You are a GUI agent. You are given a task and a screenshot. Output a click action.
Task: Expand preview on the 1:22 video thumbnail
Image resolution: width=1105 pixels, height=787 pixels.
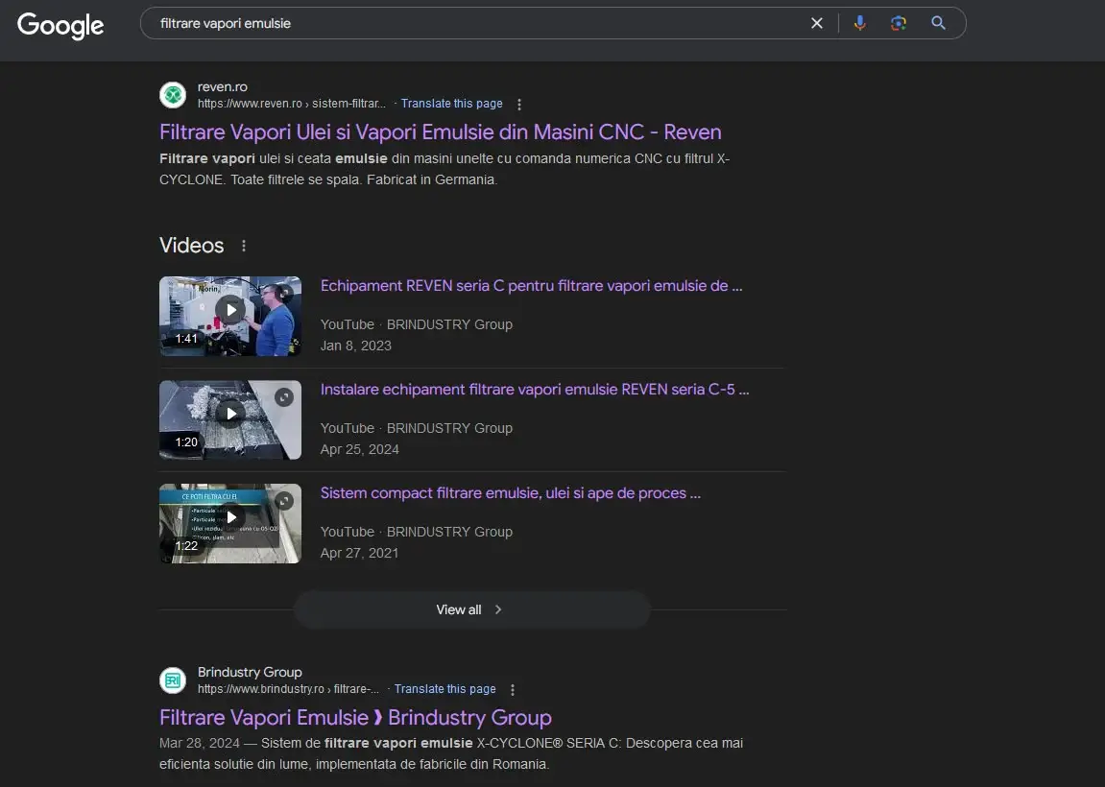(284, 501)
